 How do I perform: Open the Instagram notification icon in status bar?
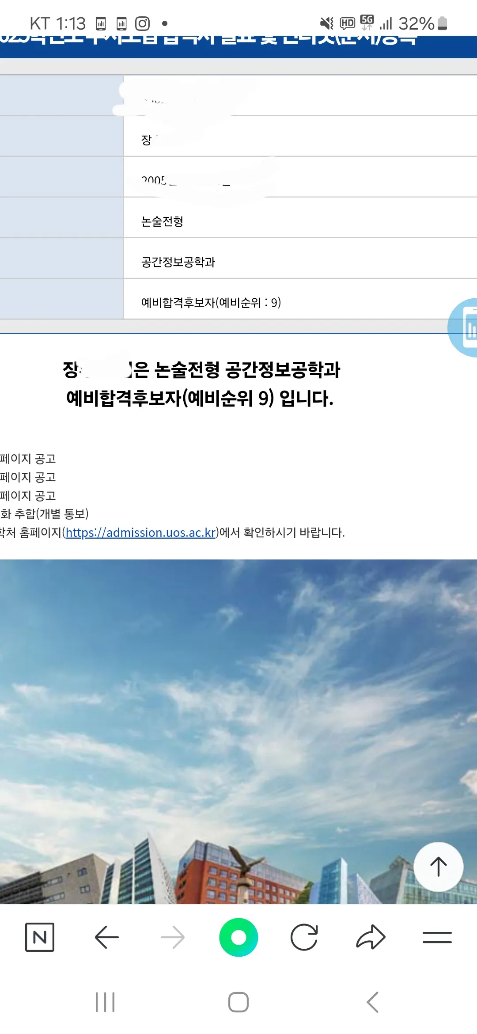tap(142, 23)
